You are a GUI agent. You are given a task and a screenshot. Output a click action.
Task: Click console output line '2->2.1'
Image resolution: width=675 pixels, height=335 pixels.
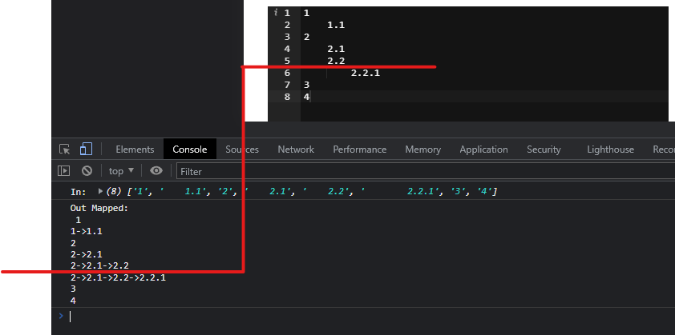click(x=86, y=255)
